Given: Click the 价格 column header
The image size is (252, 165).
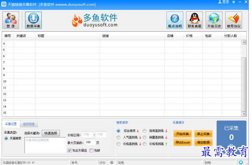Looking at the screenshot, I should (x=193, y=36).
